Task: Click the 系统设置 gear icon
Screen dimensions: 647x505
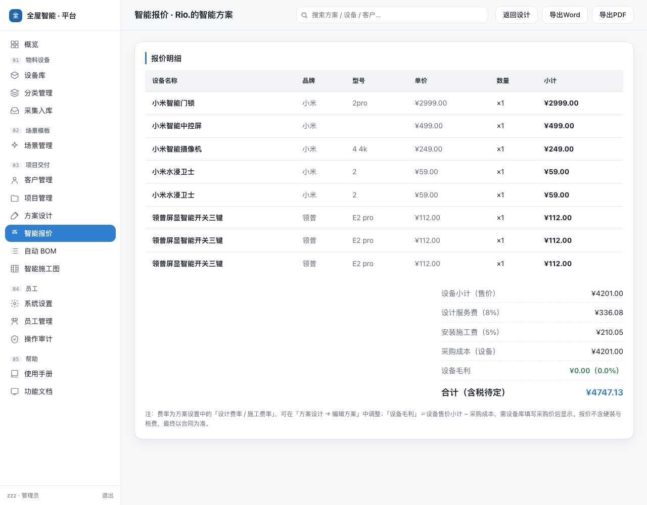Action: pos(15,304)
